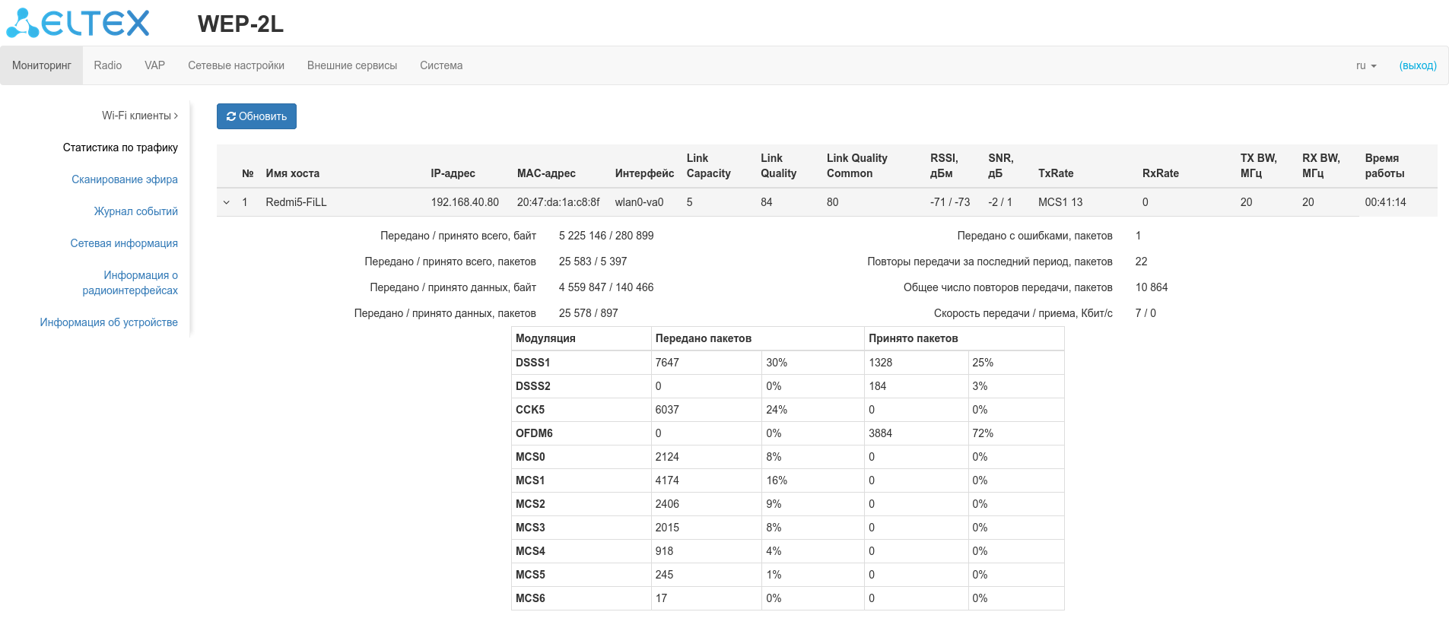Open the Мониторинг tab
Image resolution: width=1449 pixels, height=631 pixels.
pos(42,65)
